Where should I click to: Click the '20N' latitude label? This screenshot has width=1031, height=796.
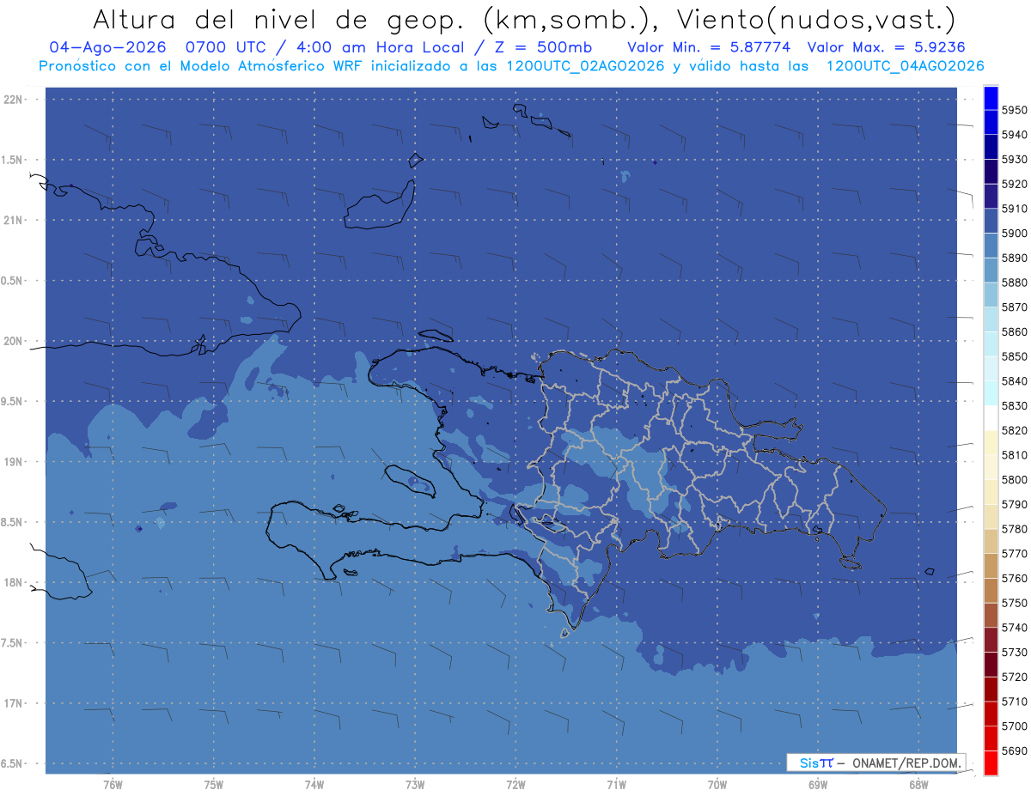[x=14, y=341]
